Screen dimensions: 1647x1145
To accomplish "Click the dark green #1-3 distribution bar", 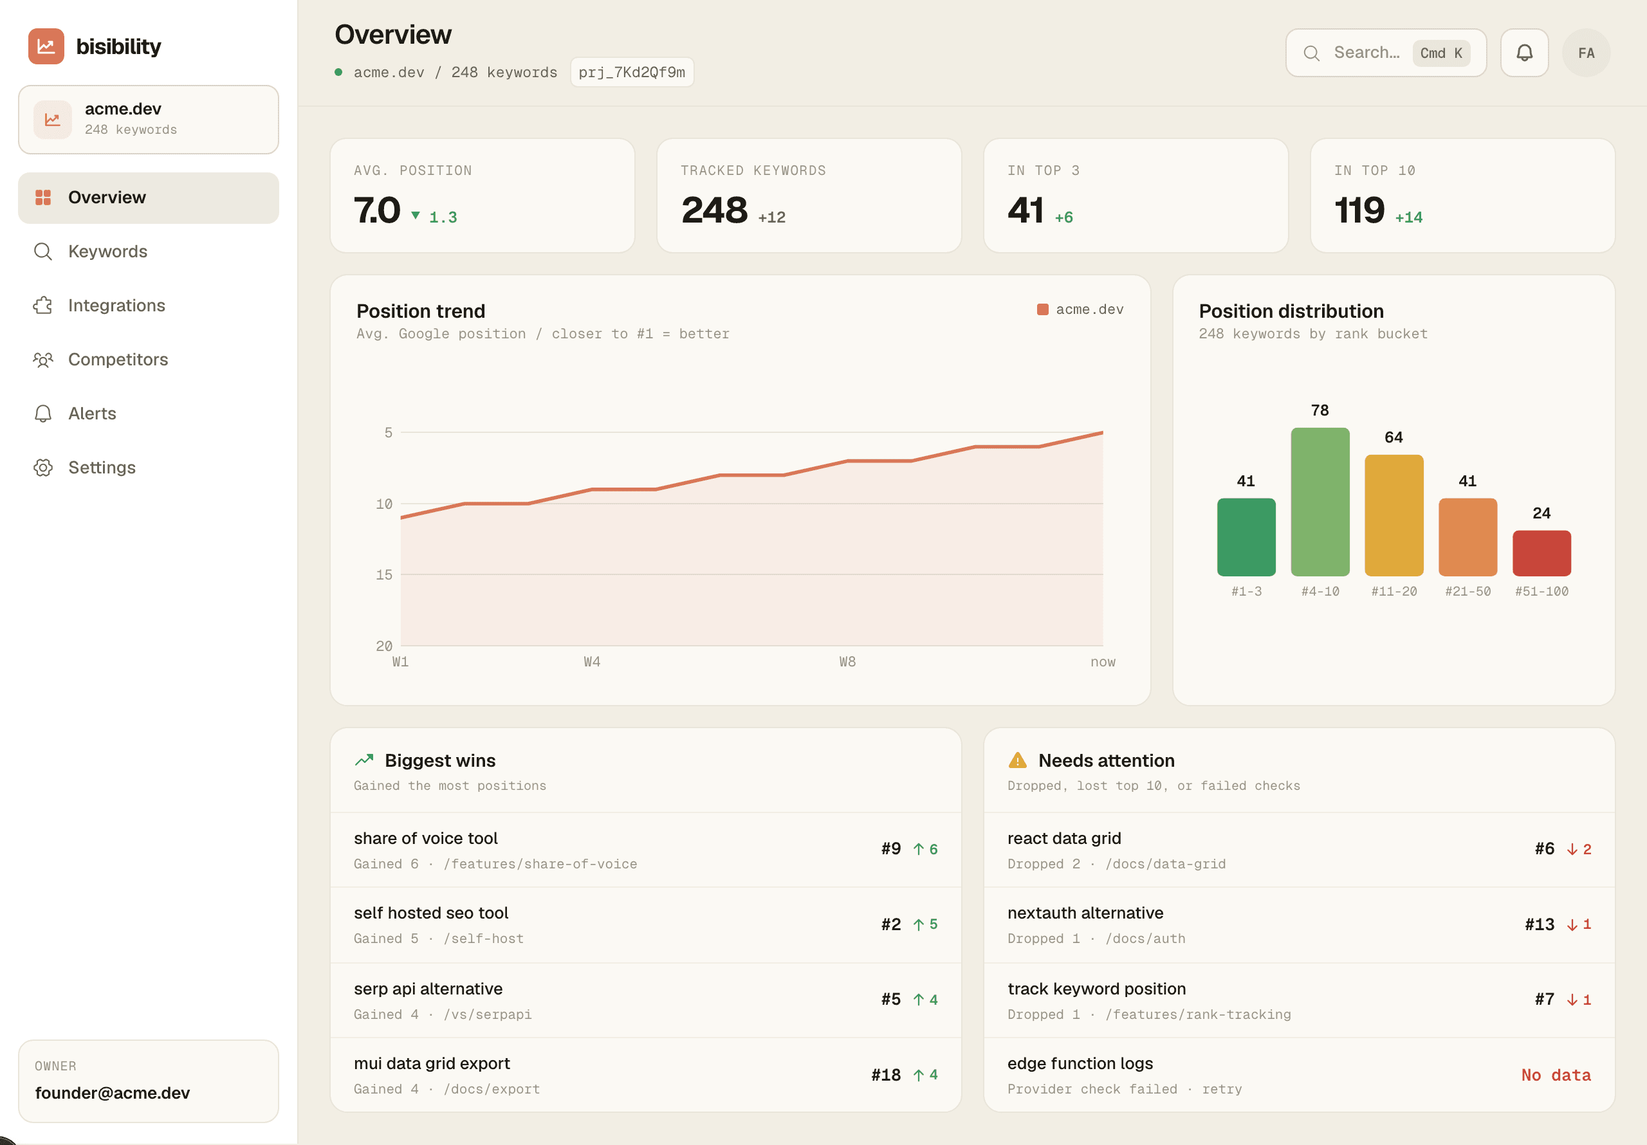I will click(x=1247, y=537).
